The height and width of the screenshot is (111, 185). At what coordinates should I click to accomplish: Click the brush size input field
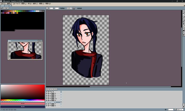click(51, 8)
